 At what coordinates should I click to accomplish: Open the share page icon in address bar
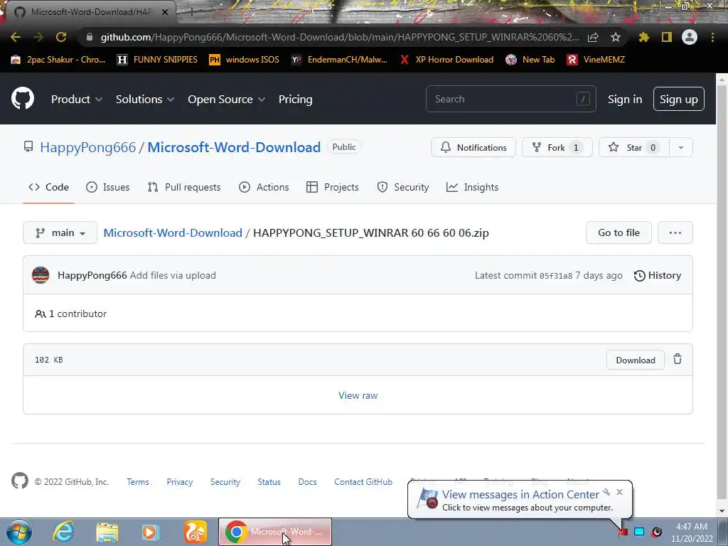593,37
